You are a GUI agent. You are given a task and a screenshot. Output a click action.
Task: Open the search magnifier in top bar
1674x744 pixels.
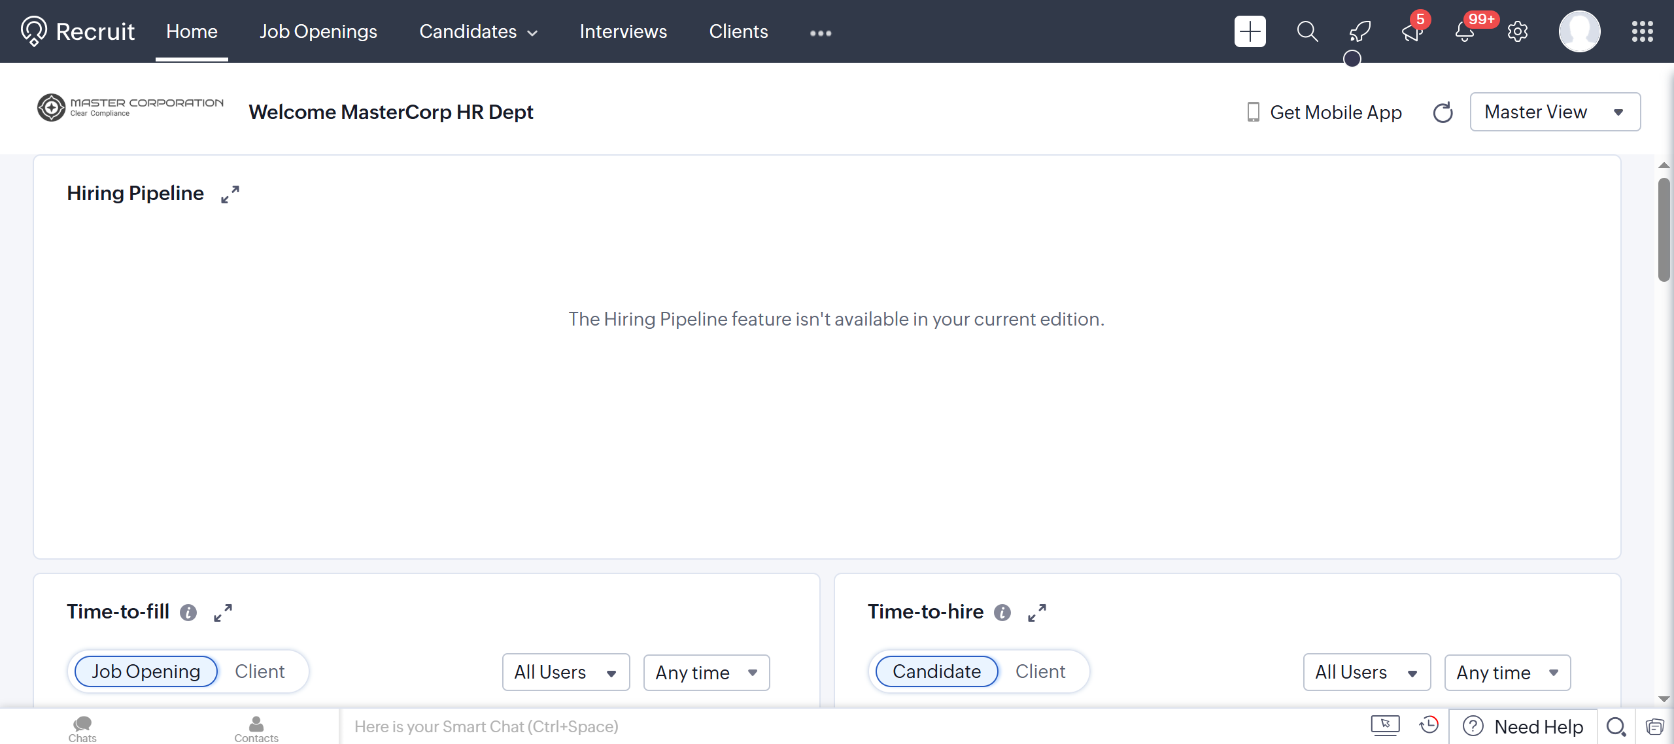click(1307, 31)
